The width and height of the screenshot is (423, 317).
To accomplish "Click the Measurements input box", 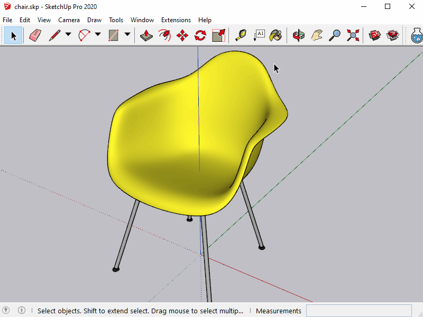I will (358, 311).
